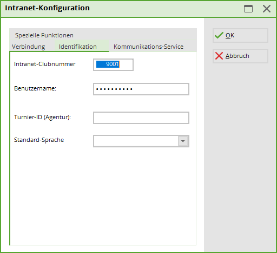Switch to the Verbindung tab
The width and height of the screenshot is (277, 253).
click(28, 47)
